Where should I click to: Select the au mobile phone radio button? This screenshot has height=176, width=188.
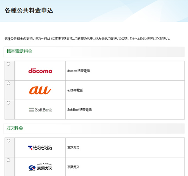coord(8,83)
